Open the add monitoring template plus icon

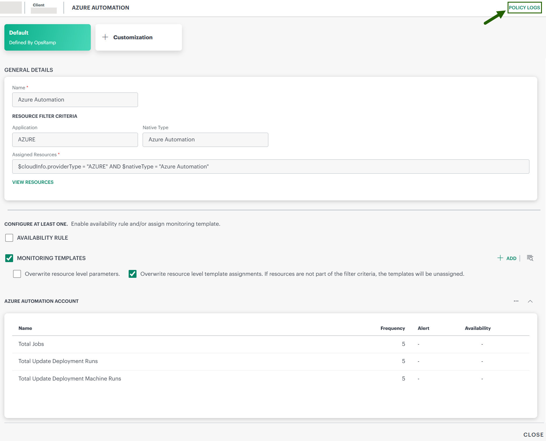(500, 258)
